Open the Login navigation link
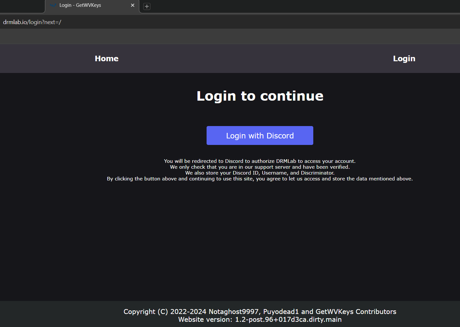This screenshot has height=327, width=460. pyautogui.click(x=404, y=59)
